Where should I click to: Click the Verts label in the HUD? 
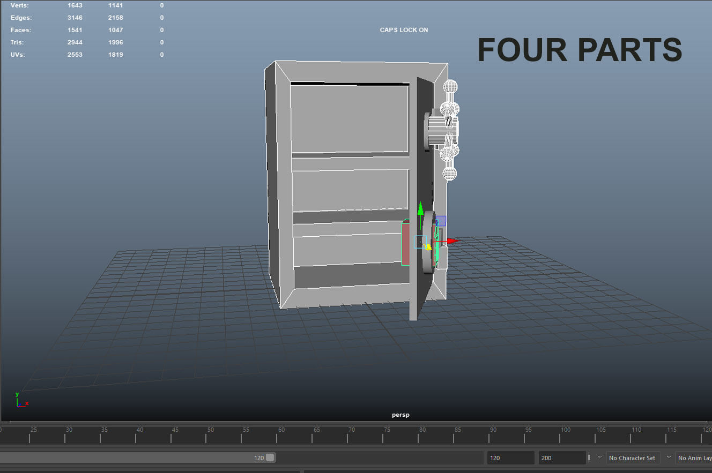click(x=19, y=5)
